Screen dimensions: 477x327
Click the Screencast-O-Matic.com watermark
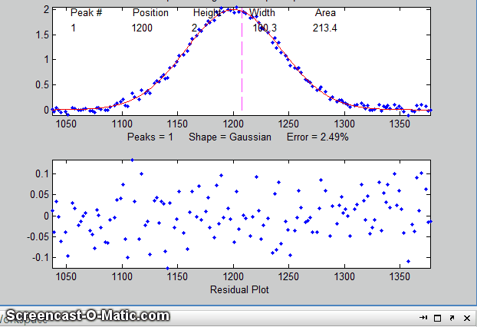(x=86, y=315)
